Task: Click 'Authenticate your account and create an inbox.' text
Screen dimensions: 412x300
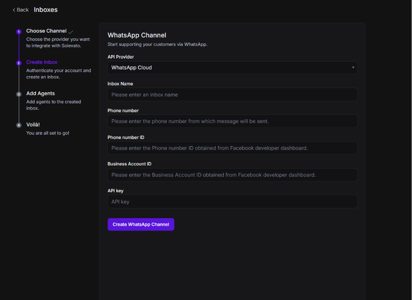Action: pyautogui.click(x=59, y=74)
